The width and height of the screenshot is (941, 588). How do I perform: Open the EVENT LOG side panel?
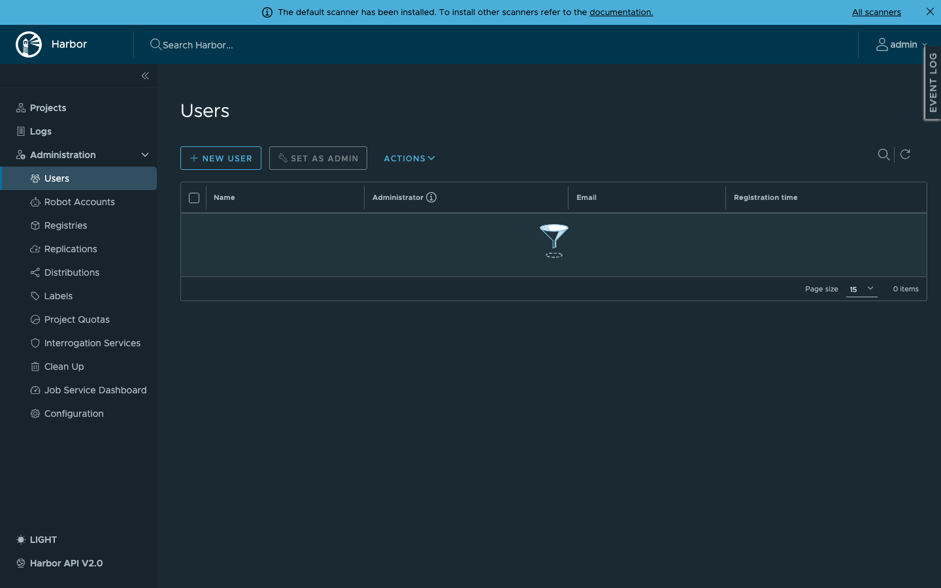tap(933, 83)
